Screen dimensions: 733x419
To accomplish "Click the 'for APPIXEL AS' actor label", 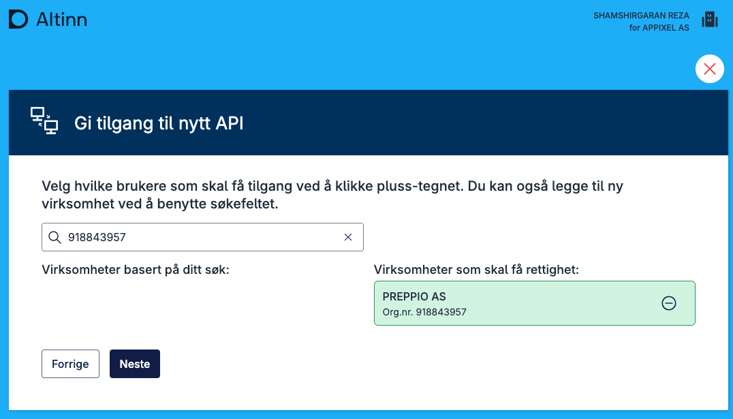I will click(659, 28).
